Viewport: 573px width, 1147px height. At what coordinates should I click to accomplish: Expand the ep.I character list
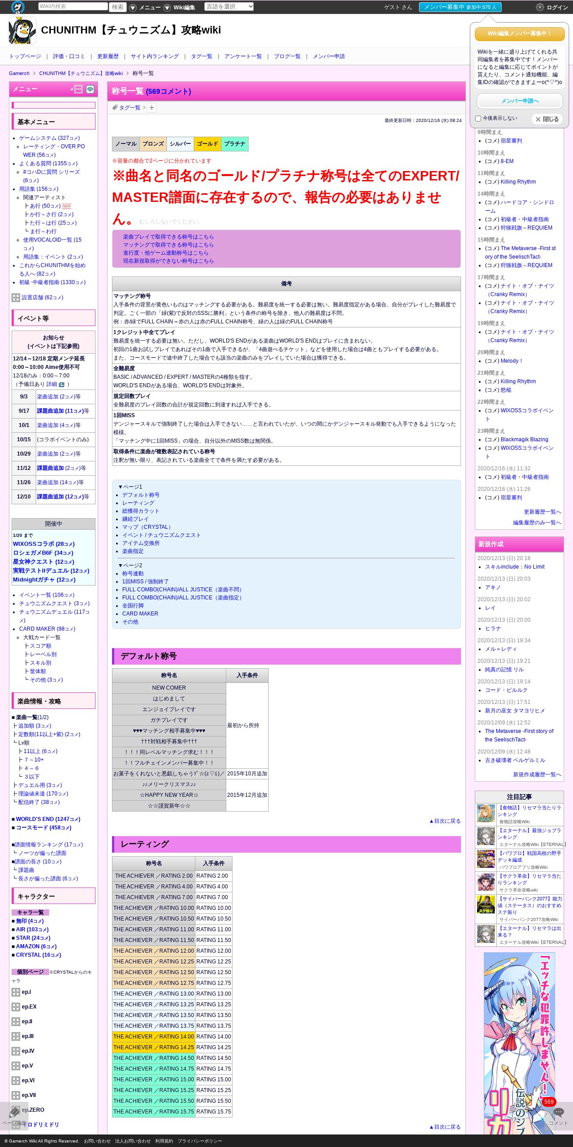[16, 992]
